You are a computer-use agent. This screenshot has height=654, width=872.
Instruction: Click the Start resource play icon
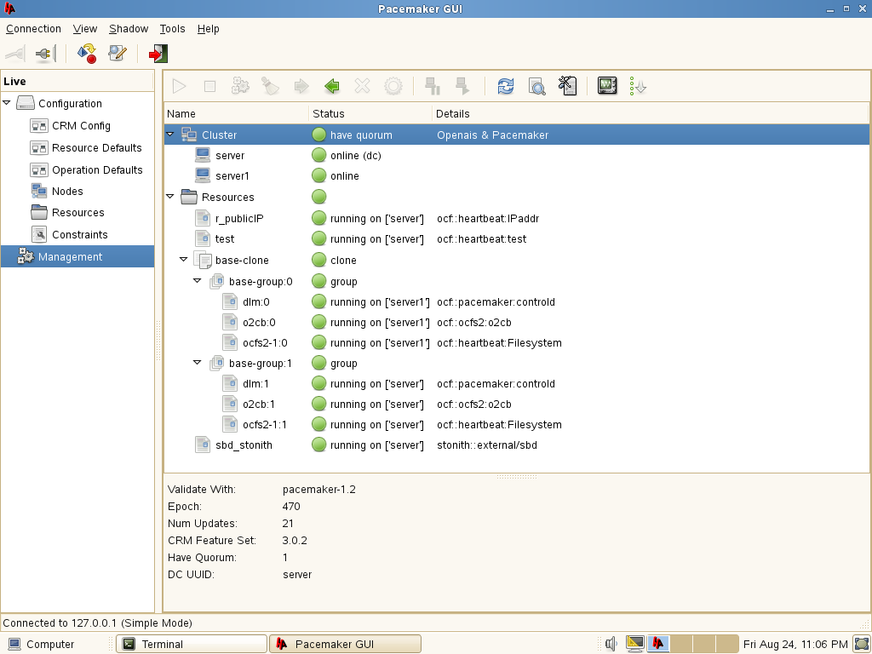pyautogui.click(x=179, y=86)
